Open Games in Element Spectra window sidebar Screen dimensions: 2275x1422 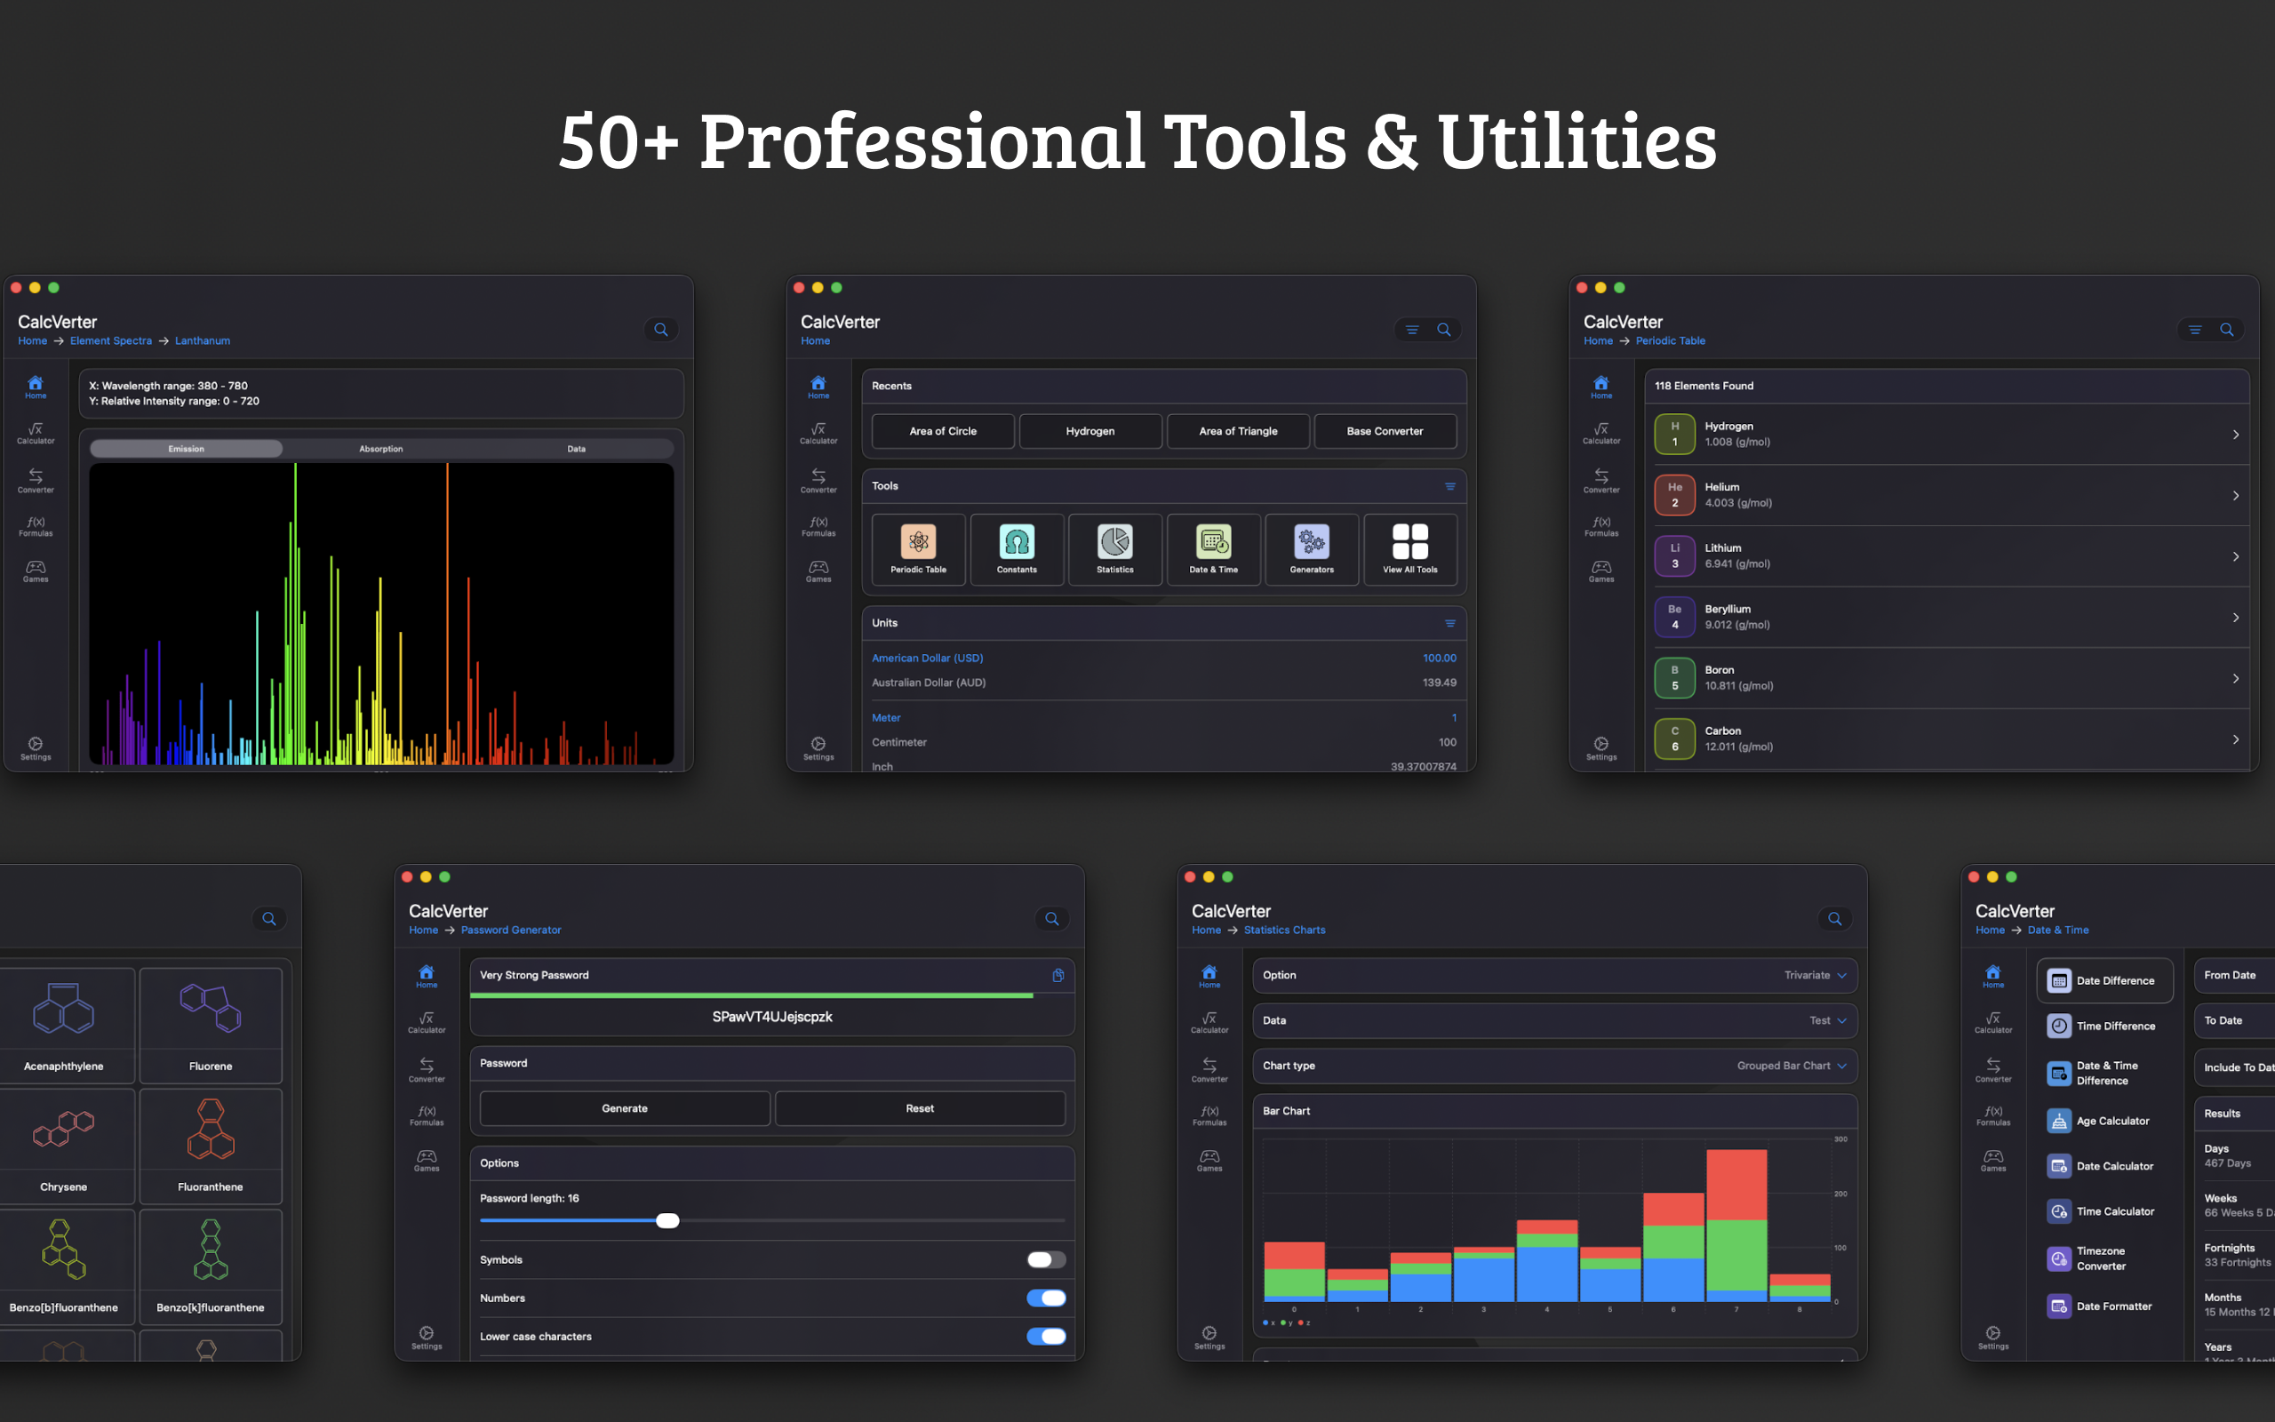(36, 571)
